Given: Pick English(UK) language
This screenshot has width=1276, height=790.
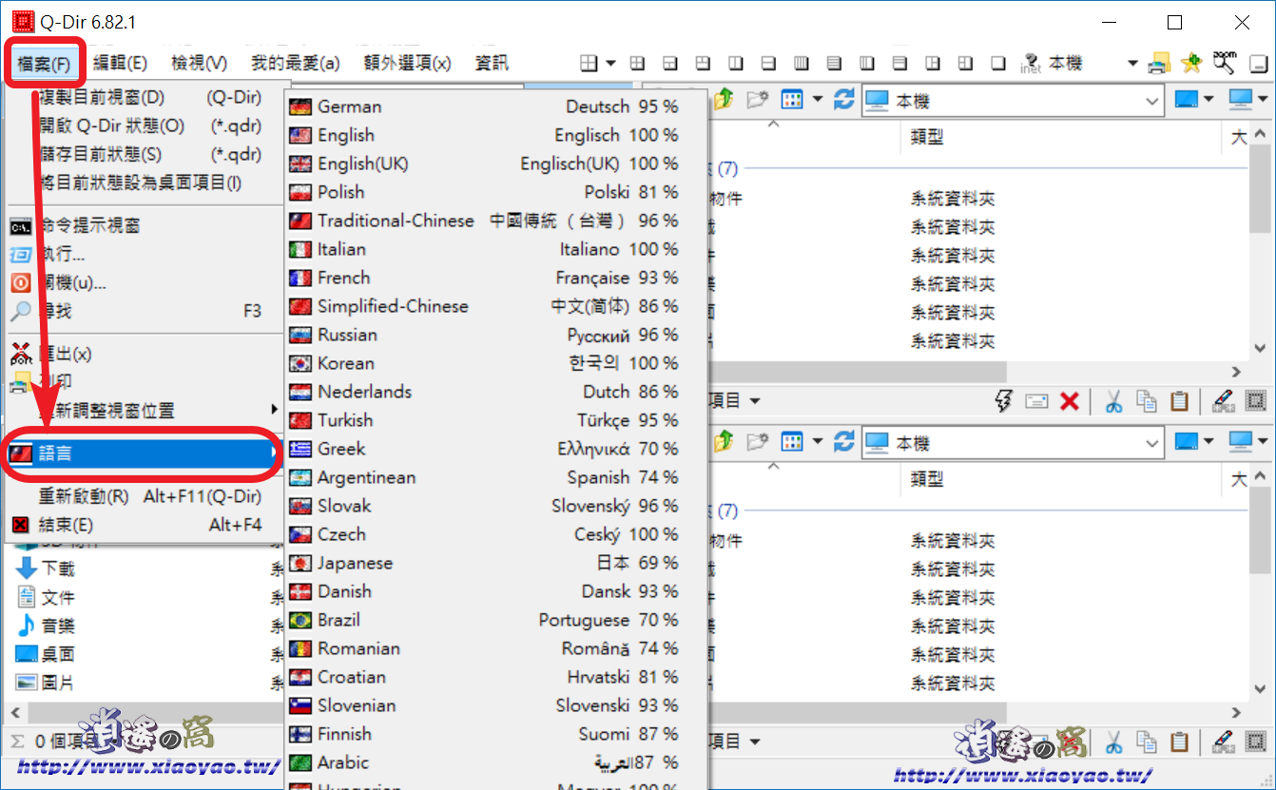Looking at the screenshot, I should click(x=496, y=164).
